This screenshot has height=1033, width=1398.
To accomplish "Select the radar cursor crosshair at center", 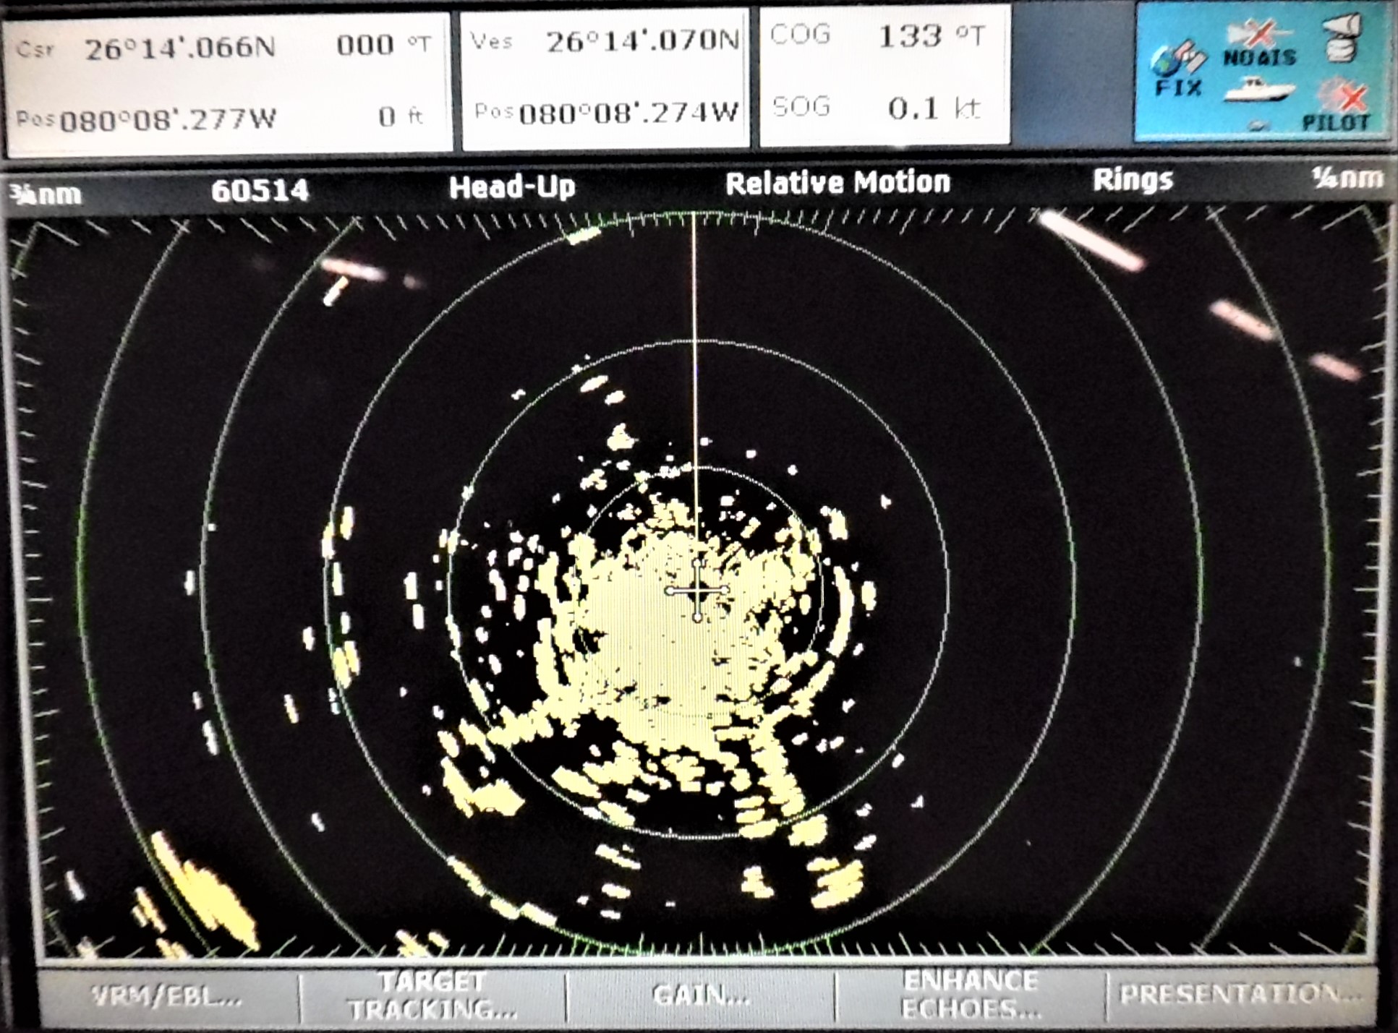I will [x=697, y=591].
